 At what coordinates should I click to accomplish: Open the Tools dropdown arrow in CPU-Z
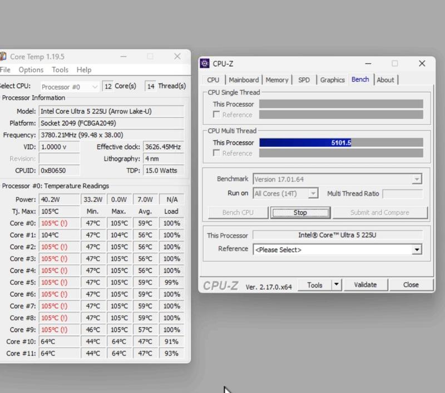coord(336,285)
